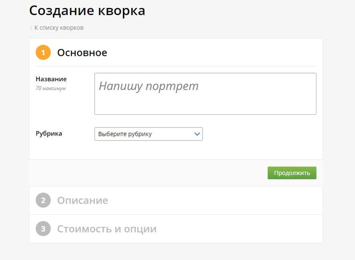
Task: Focus the kwork title text area
Action: (x=205, y=102)
